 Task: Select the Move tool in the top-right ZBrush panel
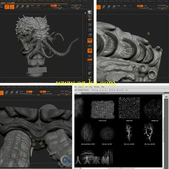[103, 7]
